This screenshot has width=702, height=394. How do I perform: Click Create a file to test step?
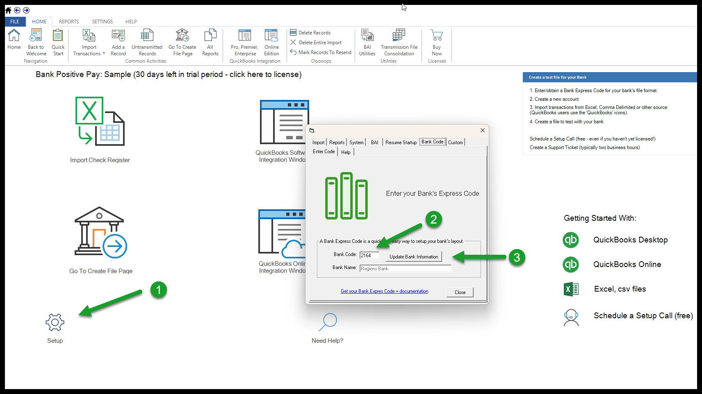(x=566, y=122)
